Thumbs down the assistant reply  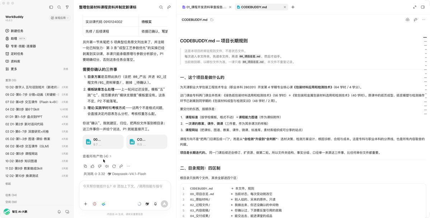pos(100,166)
